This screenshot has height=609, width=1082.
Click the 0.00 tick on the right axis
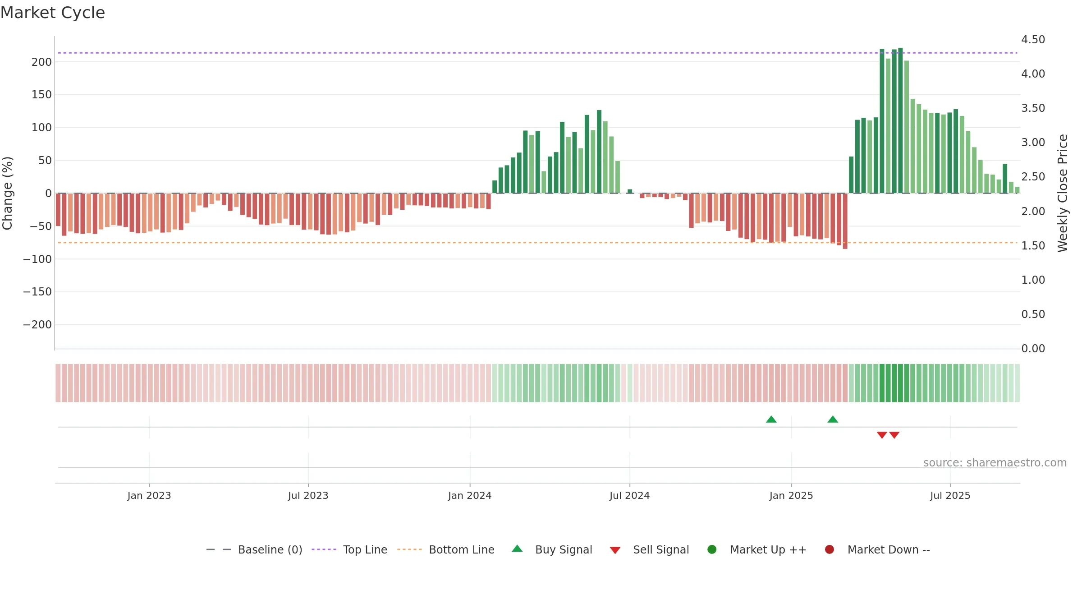pos(1033,349)
